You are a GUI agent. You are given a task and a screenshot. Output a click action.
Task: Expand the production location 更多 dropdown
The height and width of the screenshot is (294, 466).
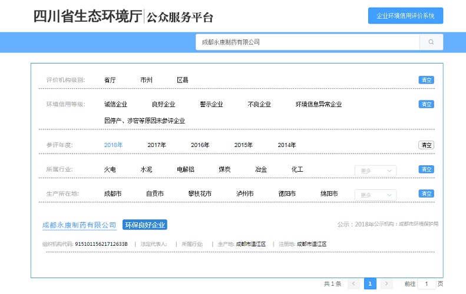point(375,195)
